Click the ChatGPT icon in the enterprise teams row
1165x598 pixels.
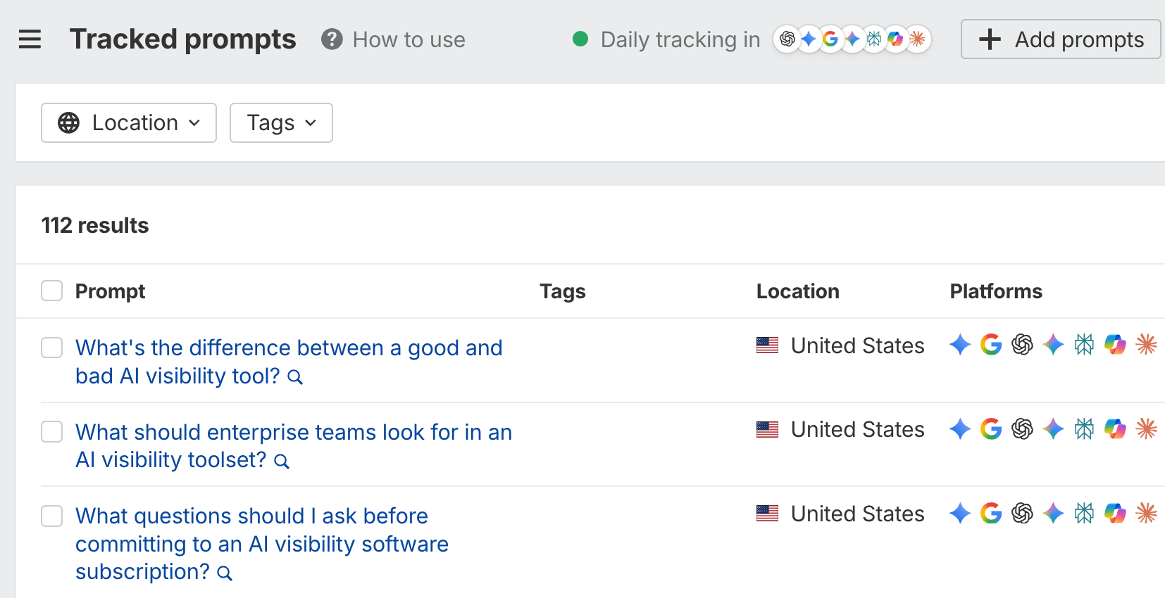point(1022,428)
